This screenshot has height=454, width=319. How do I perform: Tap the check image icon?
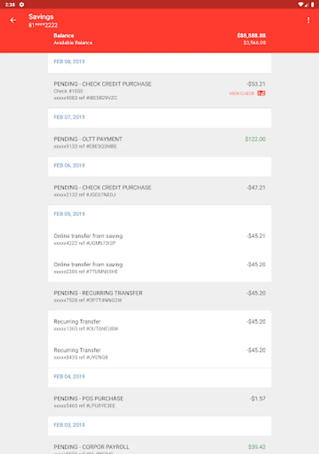point(261,93)
